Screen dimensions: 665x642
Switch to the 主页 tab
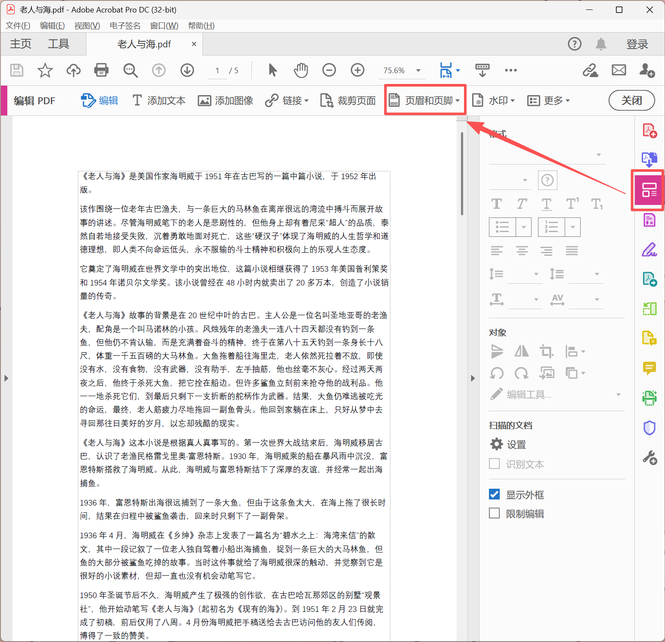tap(20, 43)
